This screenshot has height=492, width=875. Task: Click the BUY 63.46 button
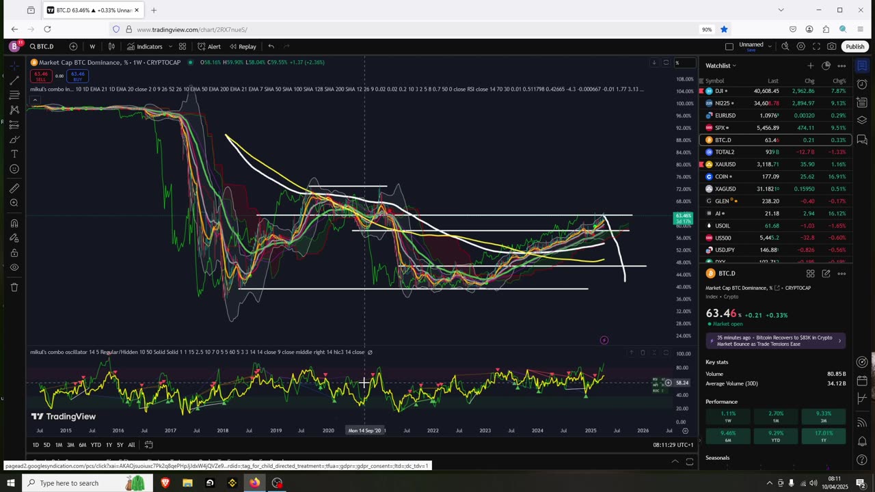coord(77,76)
